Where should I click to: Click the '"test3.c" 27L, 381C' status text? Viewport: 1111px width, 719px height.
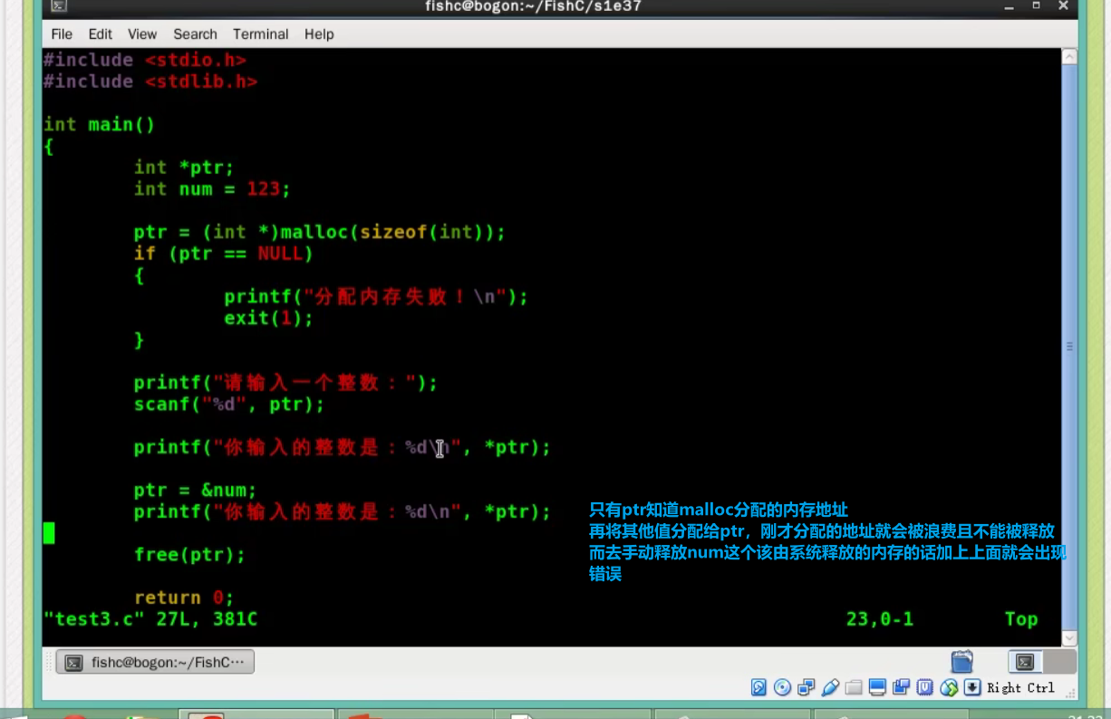coord(150,619)
